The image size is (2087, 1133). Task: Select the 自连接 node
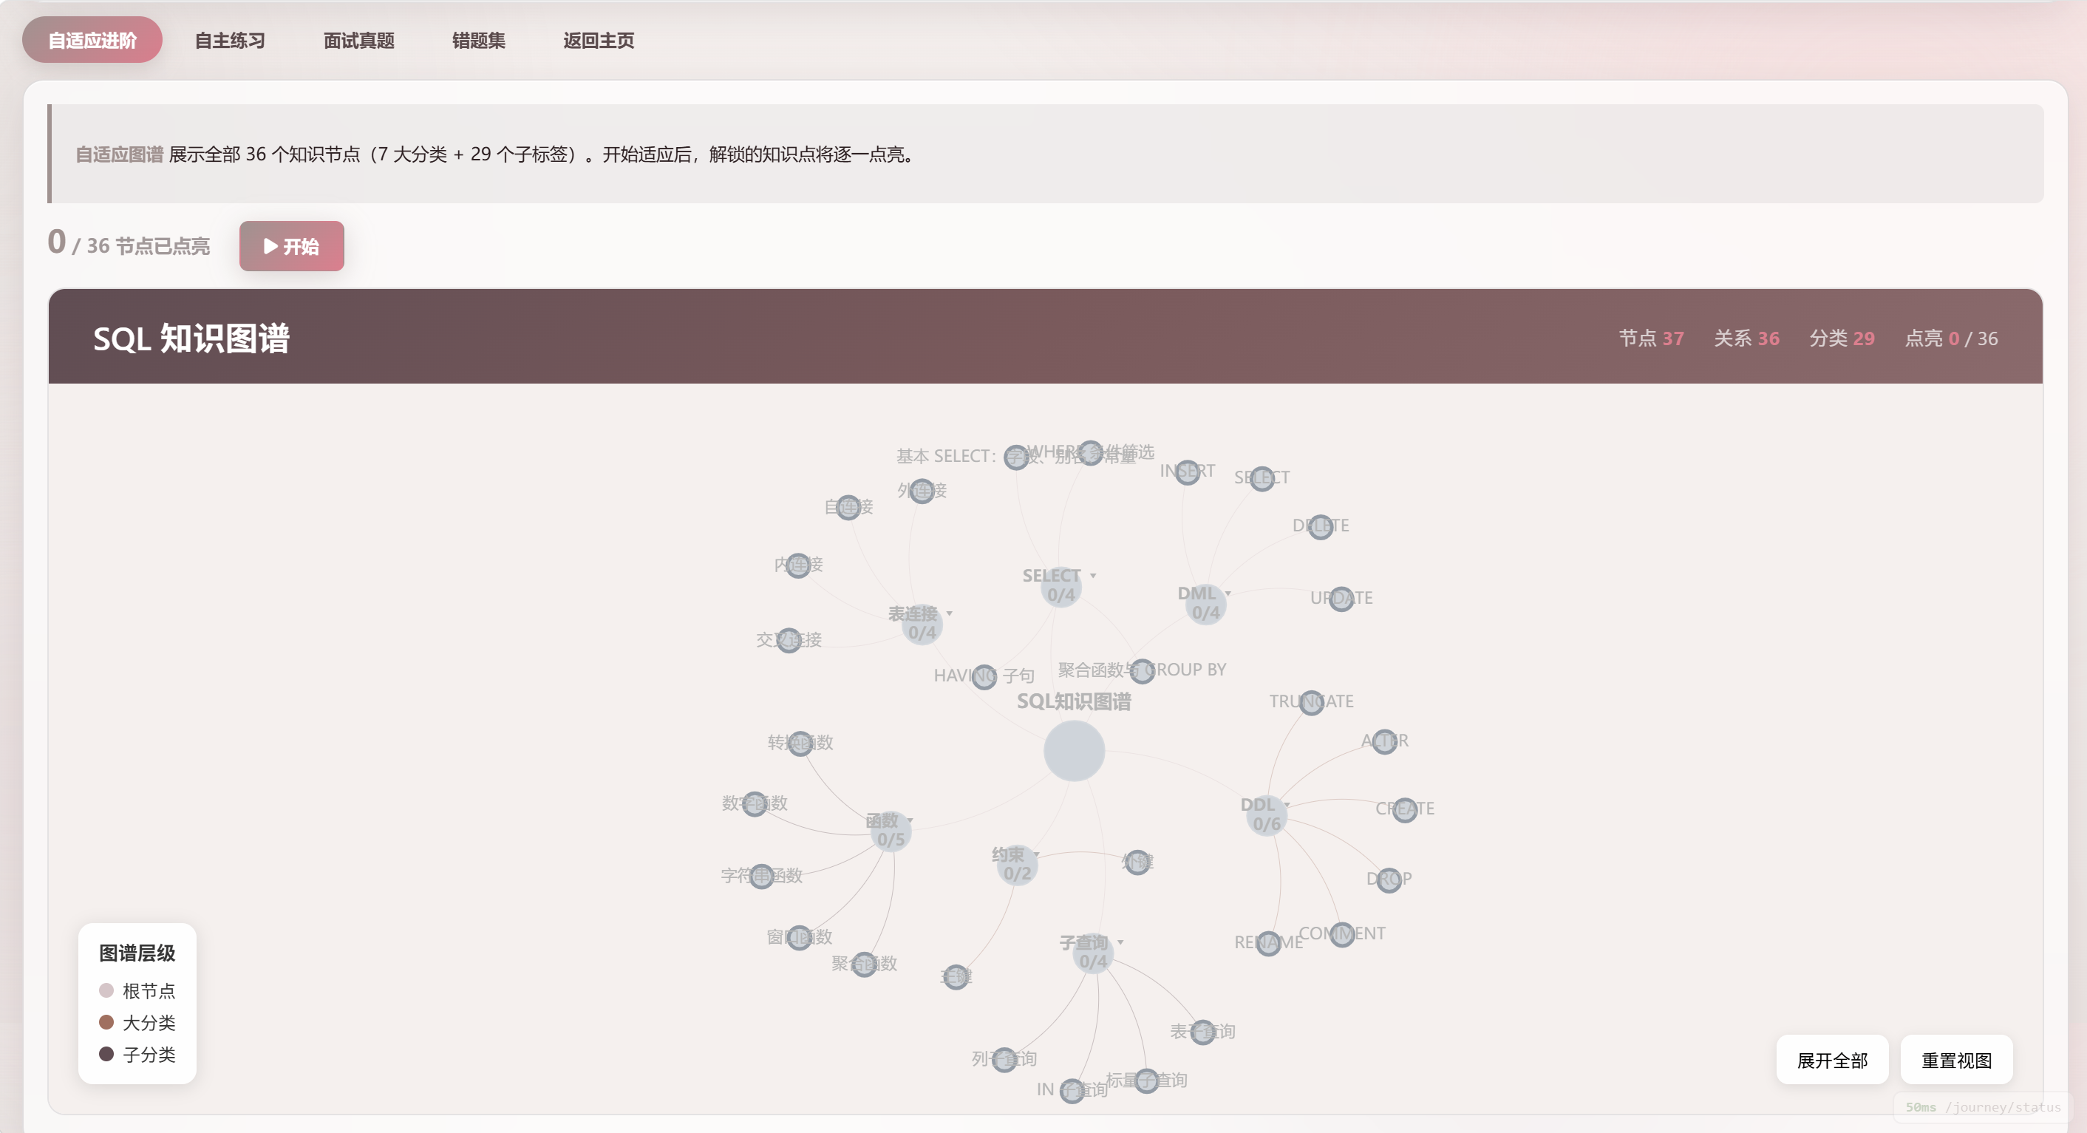(x=848, y=507)
